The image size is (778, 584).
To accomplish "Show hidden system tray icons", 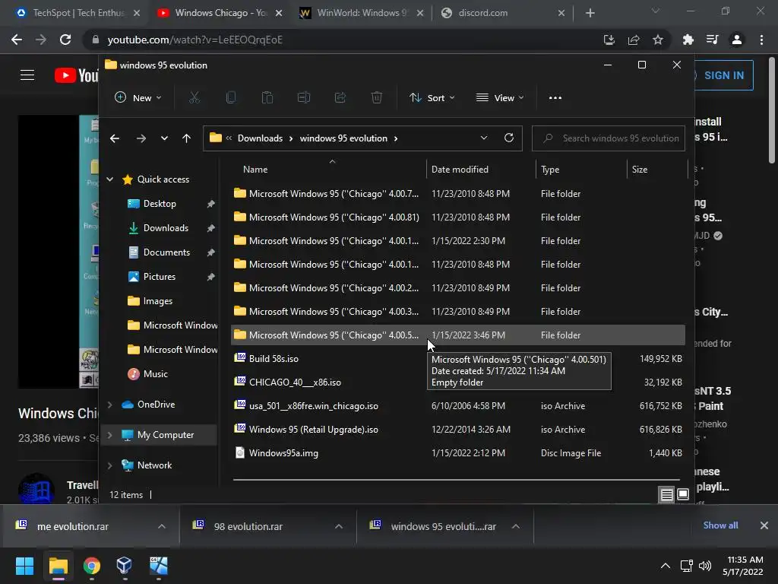I will (x=666, y=566).
